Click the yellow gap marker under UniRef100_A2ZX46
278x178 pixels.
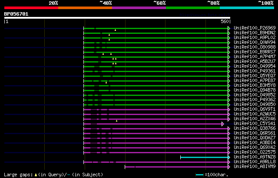pos(117,121)
